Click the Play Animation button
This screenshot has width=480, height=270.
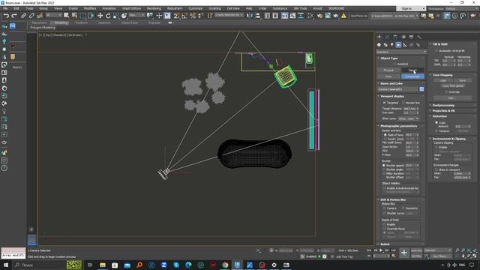pos(381,250)
